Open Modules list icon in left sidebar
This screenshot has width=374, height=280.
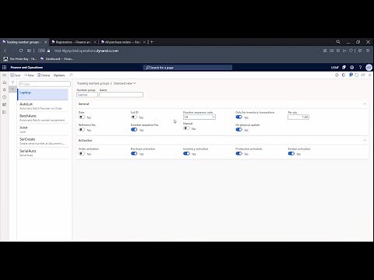[x=4, y=112]
